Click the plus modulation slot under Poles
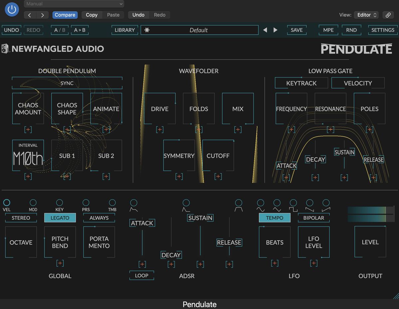This screenshot has height=309, width=399. (369, 129)
